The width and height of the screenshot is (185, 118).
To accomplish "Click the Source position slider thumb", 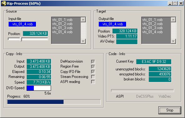I will 21,39.
